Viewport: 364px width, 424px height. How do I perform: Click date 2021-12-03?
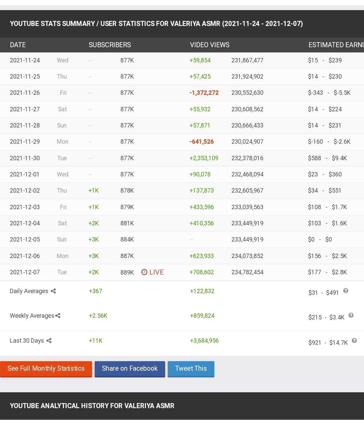(25, 207)
